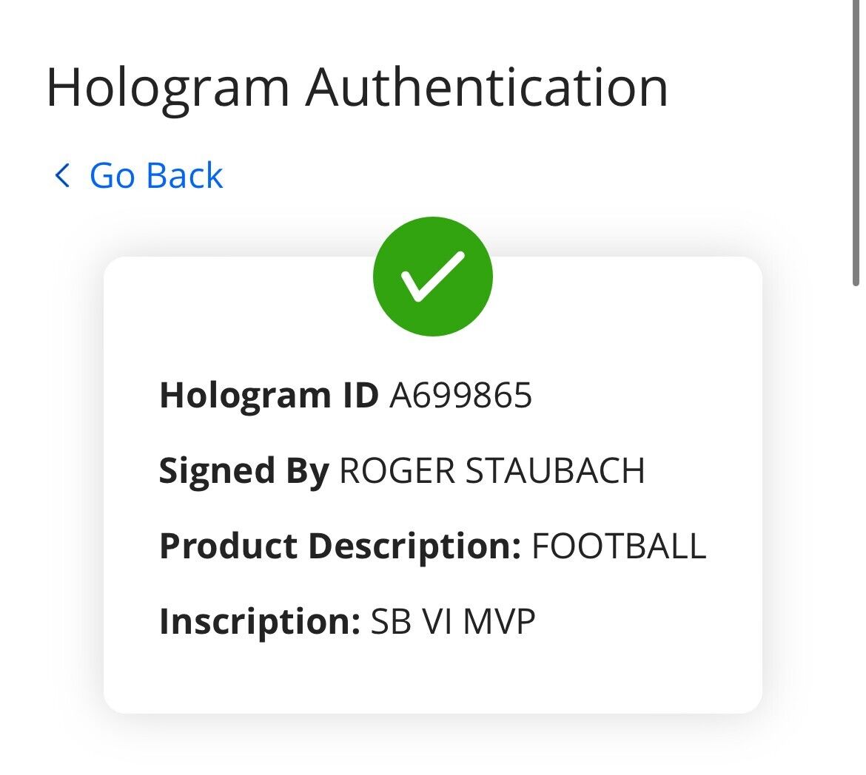Click the FOOTBALL product value

pyautogui.click(x=619, y=546)
